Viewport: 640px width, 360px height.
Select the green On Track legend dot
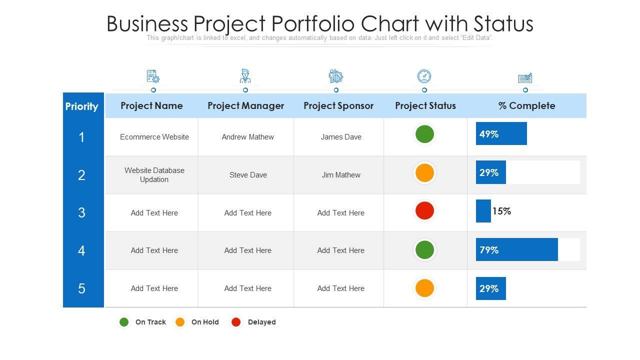click(124, 322)
